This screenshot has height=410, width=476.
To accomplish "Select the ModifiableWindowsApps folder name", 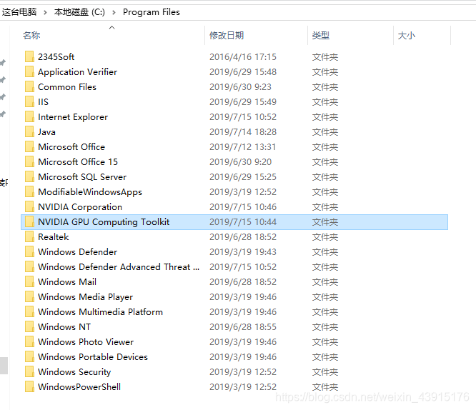I will click(x=90, y=192).
